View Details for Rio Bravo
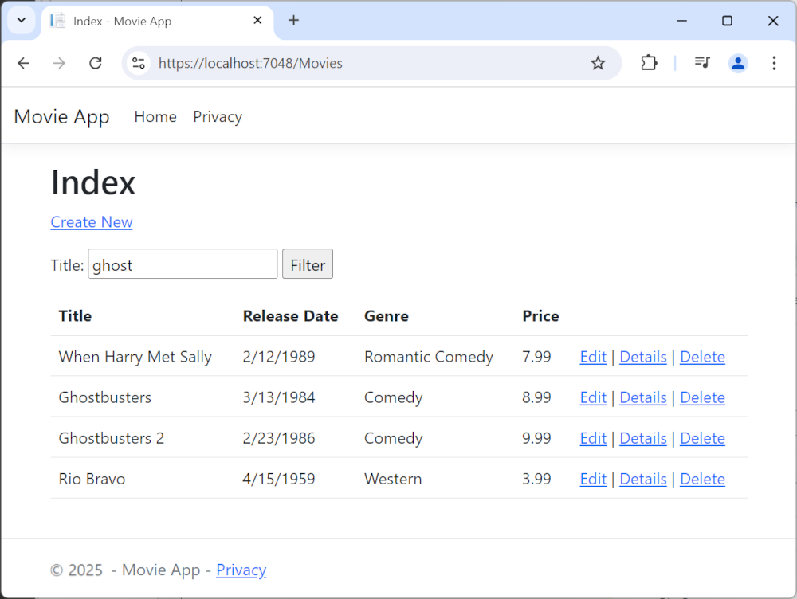The width and height of the screenshot is (797, 599). click(x=642, y=479)
